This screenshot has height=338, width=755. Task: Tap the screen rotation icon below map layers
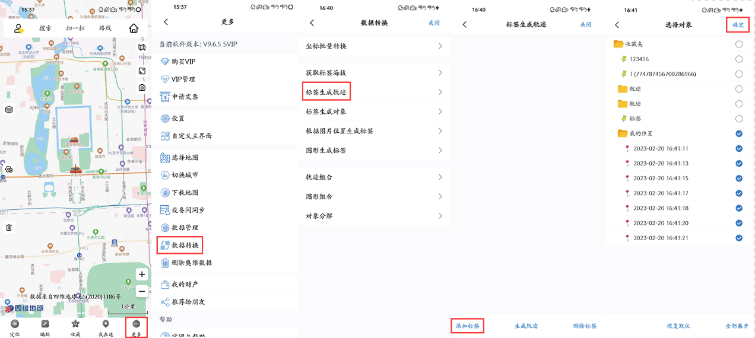pyautogui.click(x=142, y=71)
